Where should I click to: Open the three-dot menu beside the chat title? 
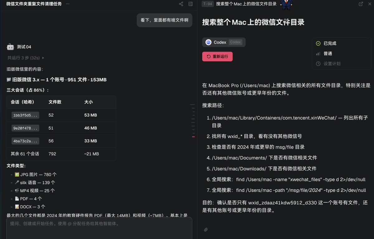pyautogui.click(x=68, y=4)
